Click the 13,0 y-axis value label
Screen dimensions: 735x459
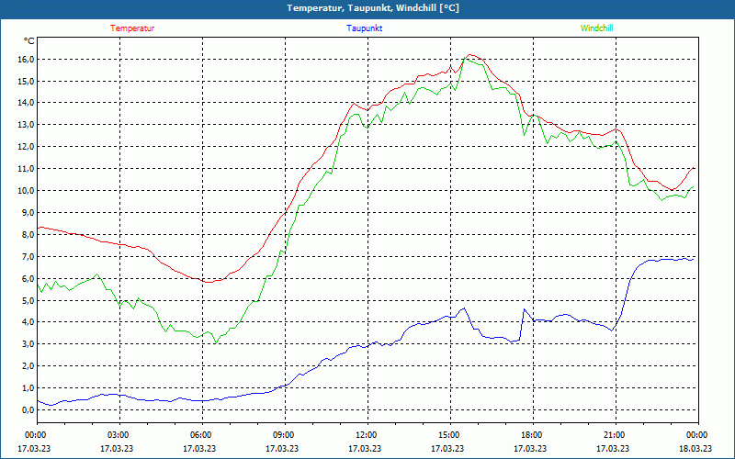(25, 125)
